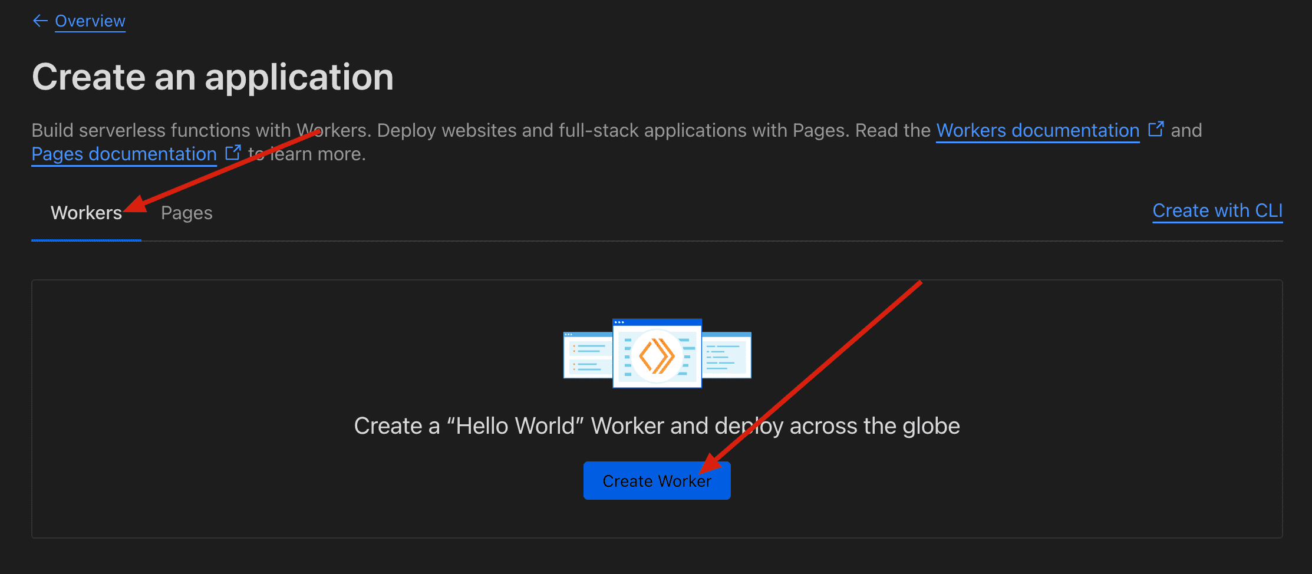Select the Workers tab

(x=86, y=213)
